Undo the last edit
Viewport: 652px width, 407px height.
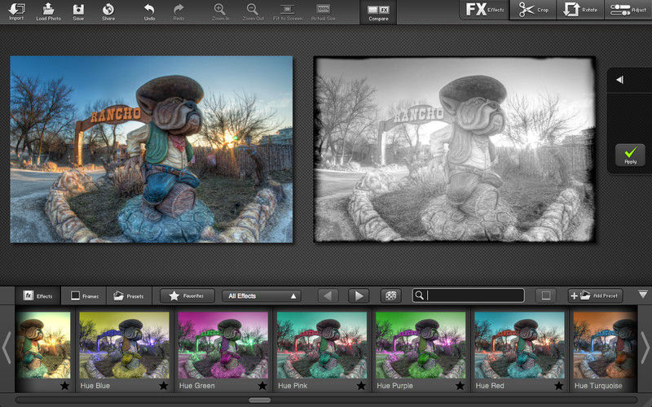149,11
